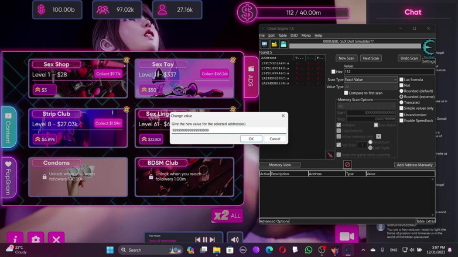
Task: Click the red arrow add-to-address-list icon
Action: coord(330,155)
